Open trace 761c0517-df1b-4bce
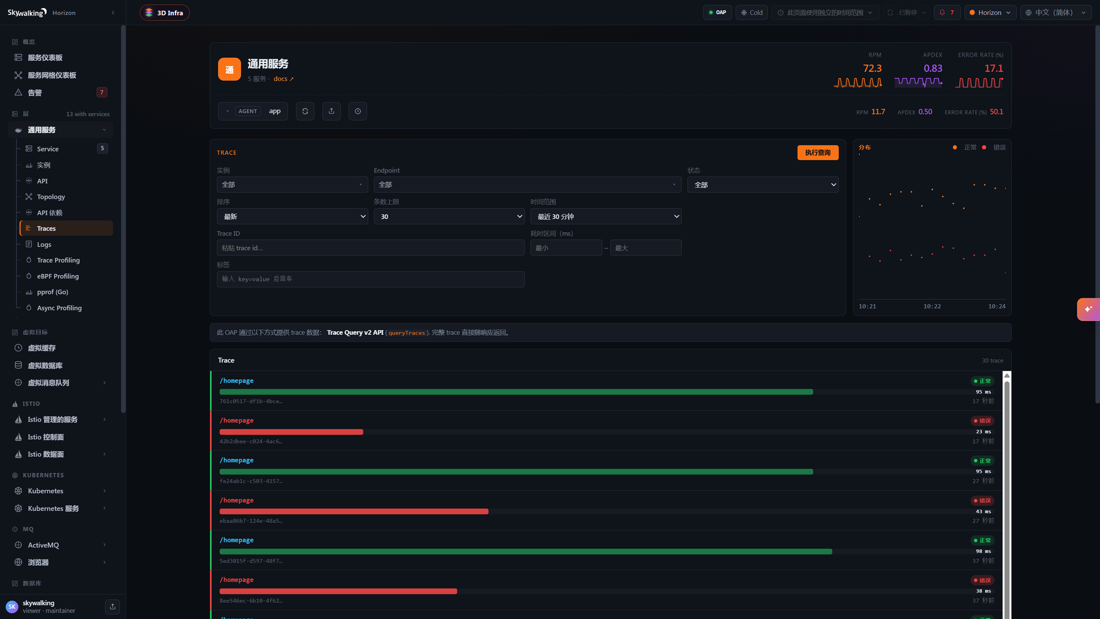The height and width of the screenshot is (619, 1100). 607,391
